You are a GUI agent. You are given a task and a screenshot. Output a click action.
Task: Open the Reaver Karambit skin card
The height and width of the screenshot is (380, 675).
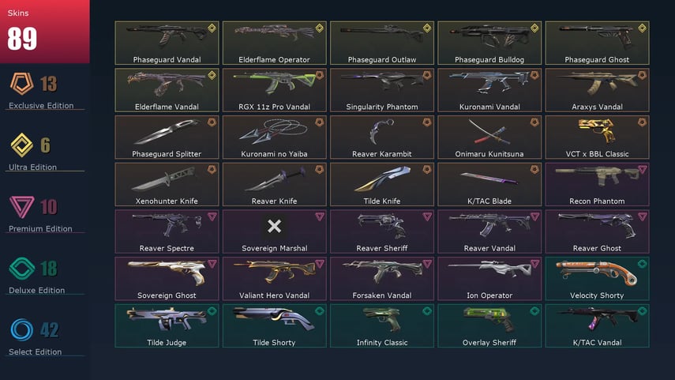click(x=382, y=137)
